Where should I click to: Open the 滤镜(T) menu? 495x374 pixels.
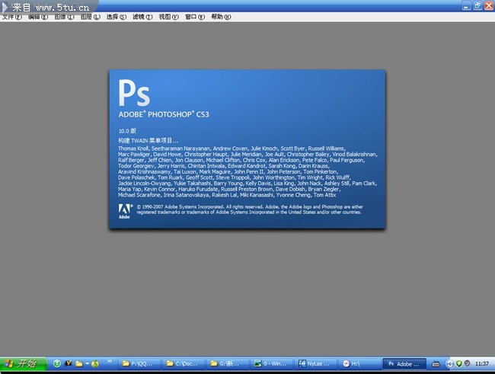(142, 17)
